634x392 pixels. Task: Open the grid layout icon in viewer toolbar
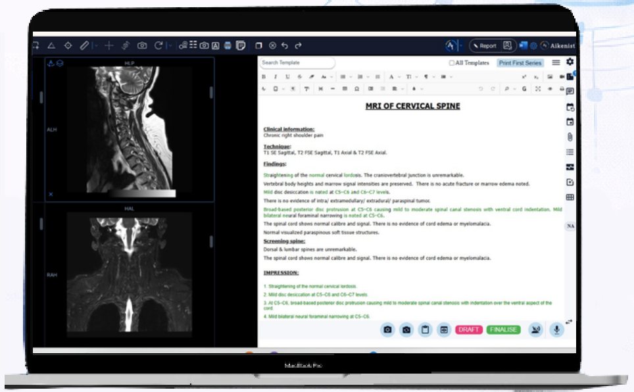pos(193,45)
